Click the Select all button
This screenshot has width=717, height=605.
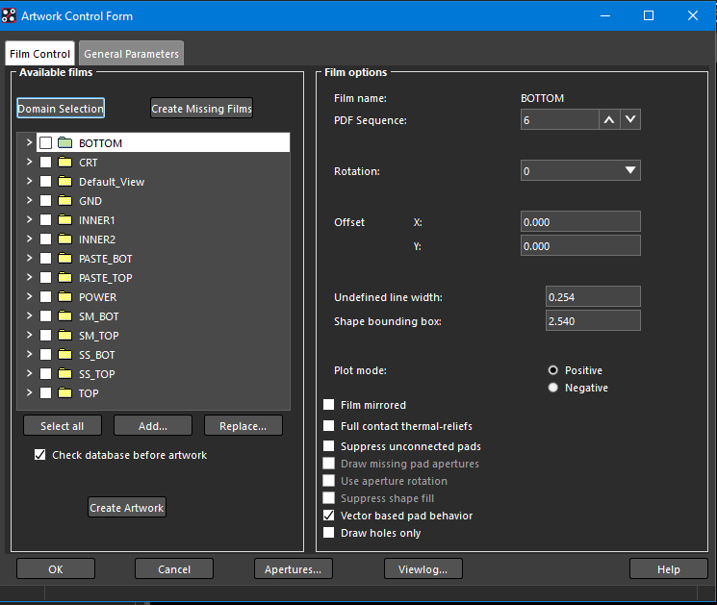(x=63, y=426)
